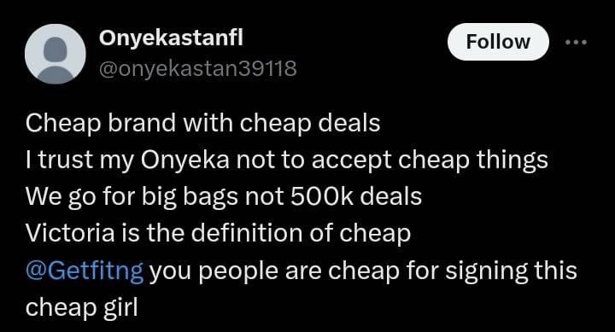This screenshot has width=615, height=332.
Task: Click the word "trust" in the second line
Action: point(65,160)
